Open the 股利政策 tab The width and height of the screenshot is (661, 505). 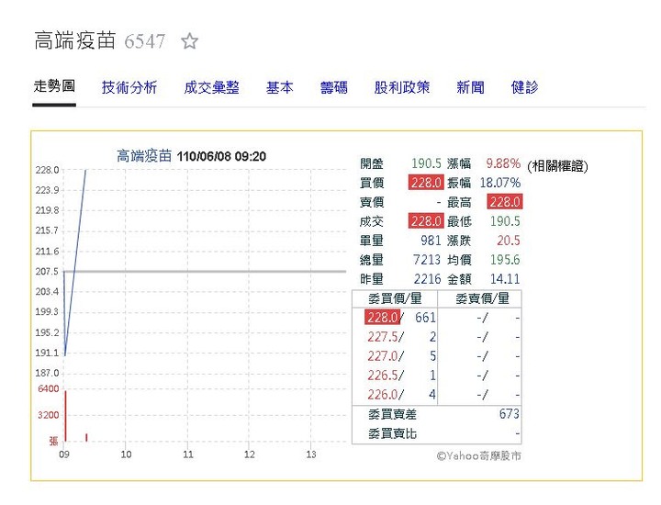click(x=402, y=87)
